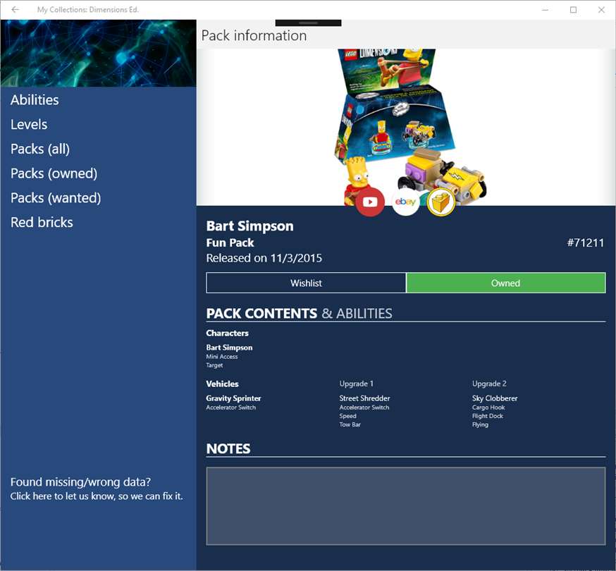Click inside the Notes text box

405,506
